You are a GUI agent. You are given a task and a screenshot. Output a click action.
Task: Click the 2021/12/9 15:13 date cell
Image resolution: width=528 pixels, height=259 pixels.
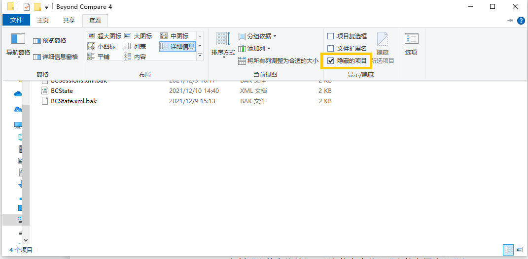point(192,101)
